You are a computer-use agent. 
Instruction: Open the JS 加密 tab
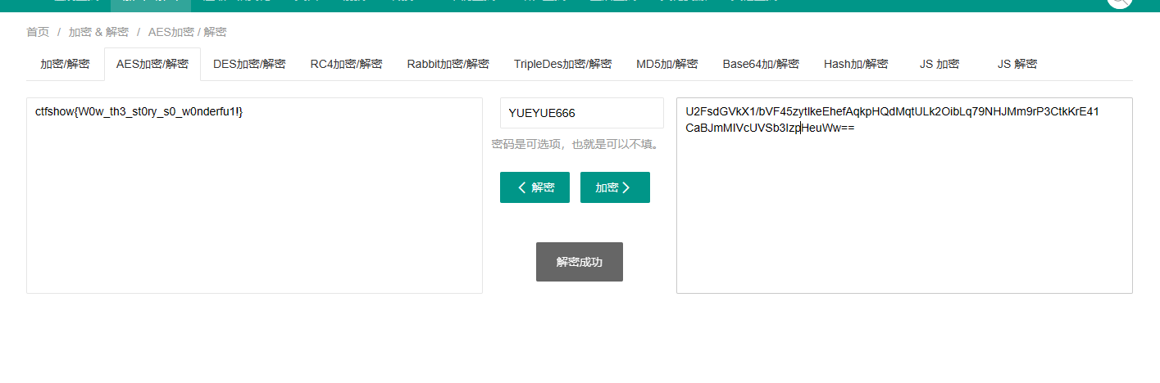(939, 64)
